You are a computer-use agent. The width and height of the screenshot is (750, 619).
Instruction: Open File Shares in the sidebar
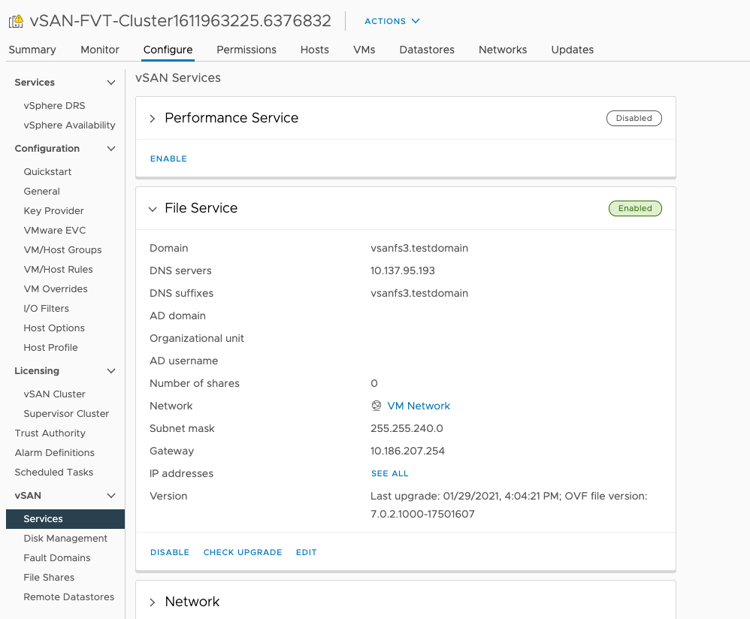pos(49,578)
